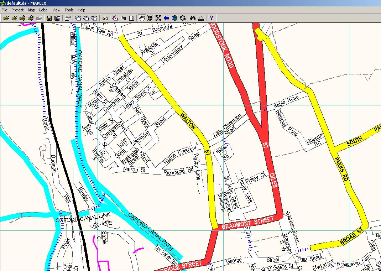Select the hand pan tool
This screenshot has height=271, width=381.
[x=142, y=18]
